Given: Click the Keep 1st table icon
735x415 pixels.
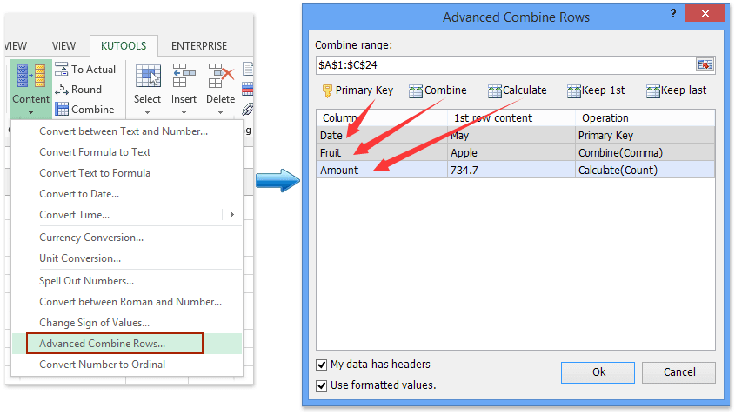Looking at the screenshot, I should [x=574, y=91].
